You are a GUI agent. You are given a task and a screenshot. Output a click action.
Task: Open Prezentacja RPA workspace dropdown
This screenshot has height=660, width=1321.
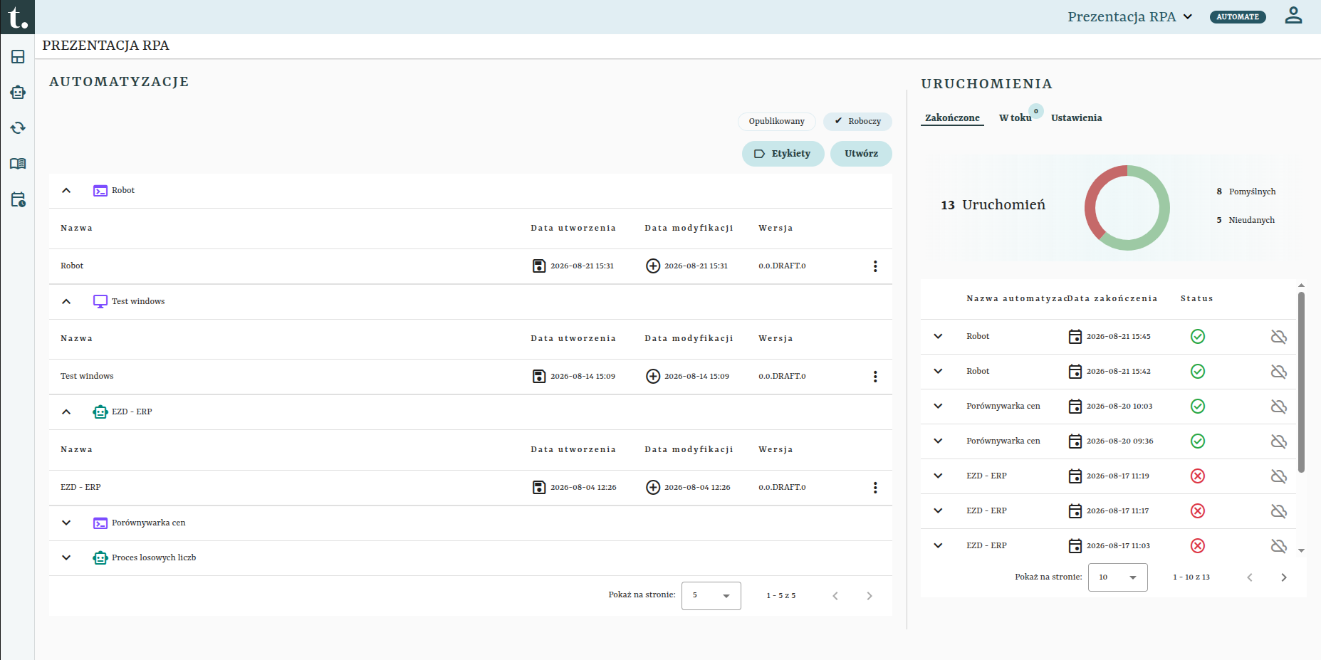point(1129,16)
